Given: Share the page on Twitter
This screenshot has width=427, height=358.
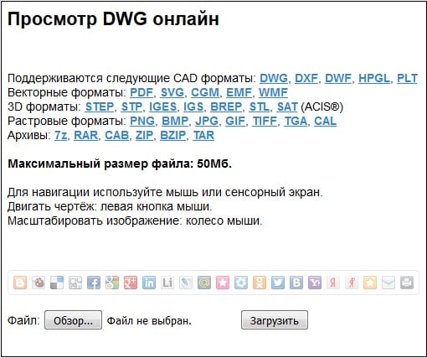Looking at the screenshot, I should [x=278, y=283].
